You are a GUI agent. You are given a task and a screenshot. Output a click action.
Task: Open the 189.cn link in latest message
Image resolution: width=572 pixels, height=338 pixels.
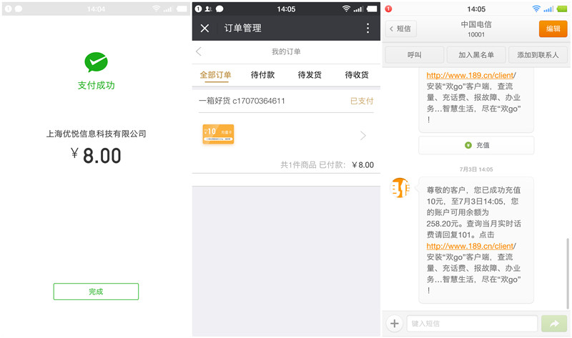pos(470,246)
